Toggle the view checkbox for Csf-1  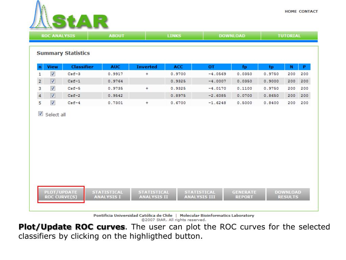(x=53, y=81)
